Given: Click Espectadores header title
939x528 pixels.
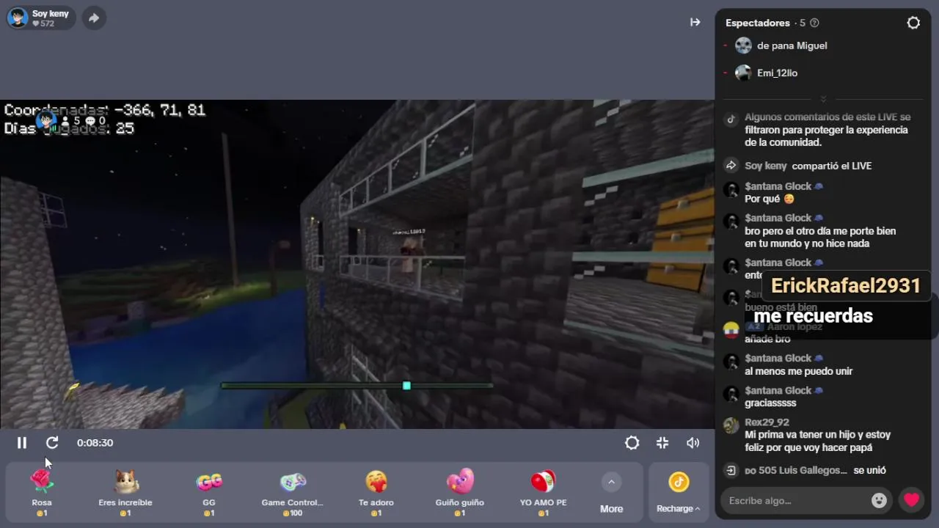Looking at the screenshot, I should tap(758, 23).
